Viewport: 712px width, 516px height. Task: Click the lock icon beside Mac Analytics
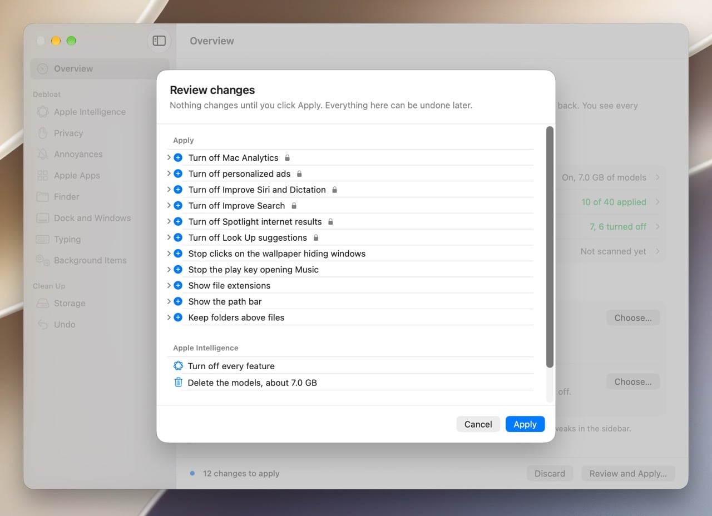[x=288, y=158]
